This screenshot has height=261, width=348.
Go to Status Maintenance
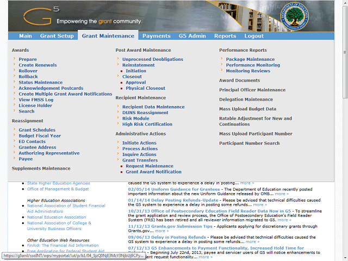tap(41, 82)
